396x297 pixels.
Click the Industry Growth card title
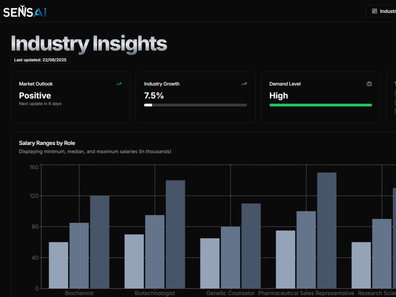coord(162,84)
